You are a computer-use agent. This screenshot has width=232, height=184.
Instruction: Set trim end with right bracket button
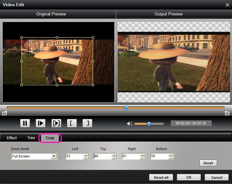click(87, 123)
